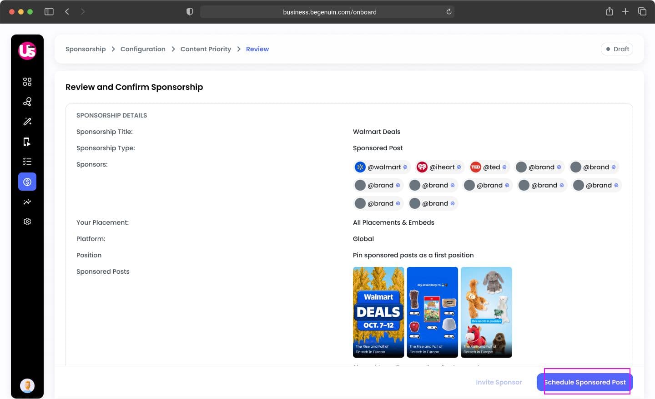
Task: Click the TED sponsor logo
Action: click(476, 167)
